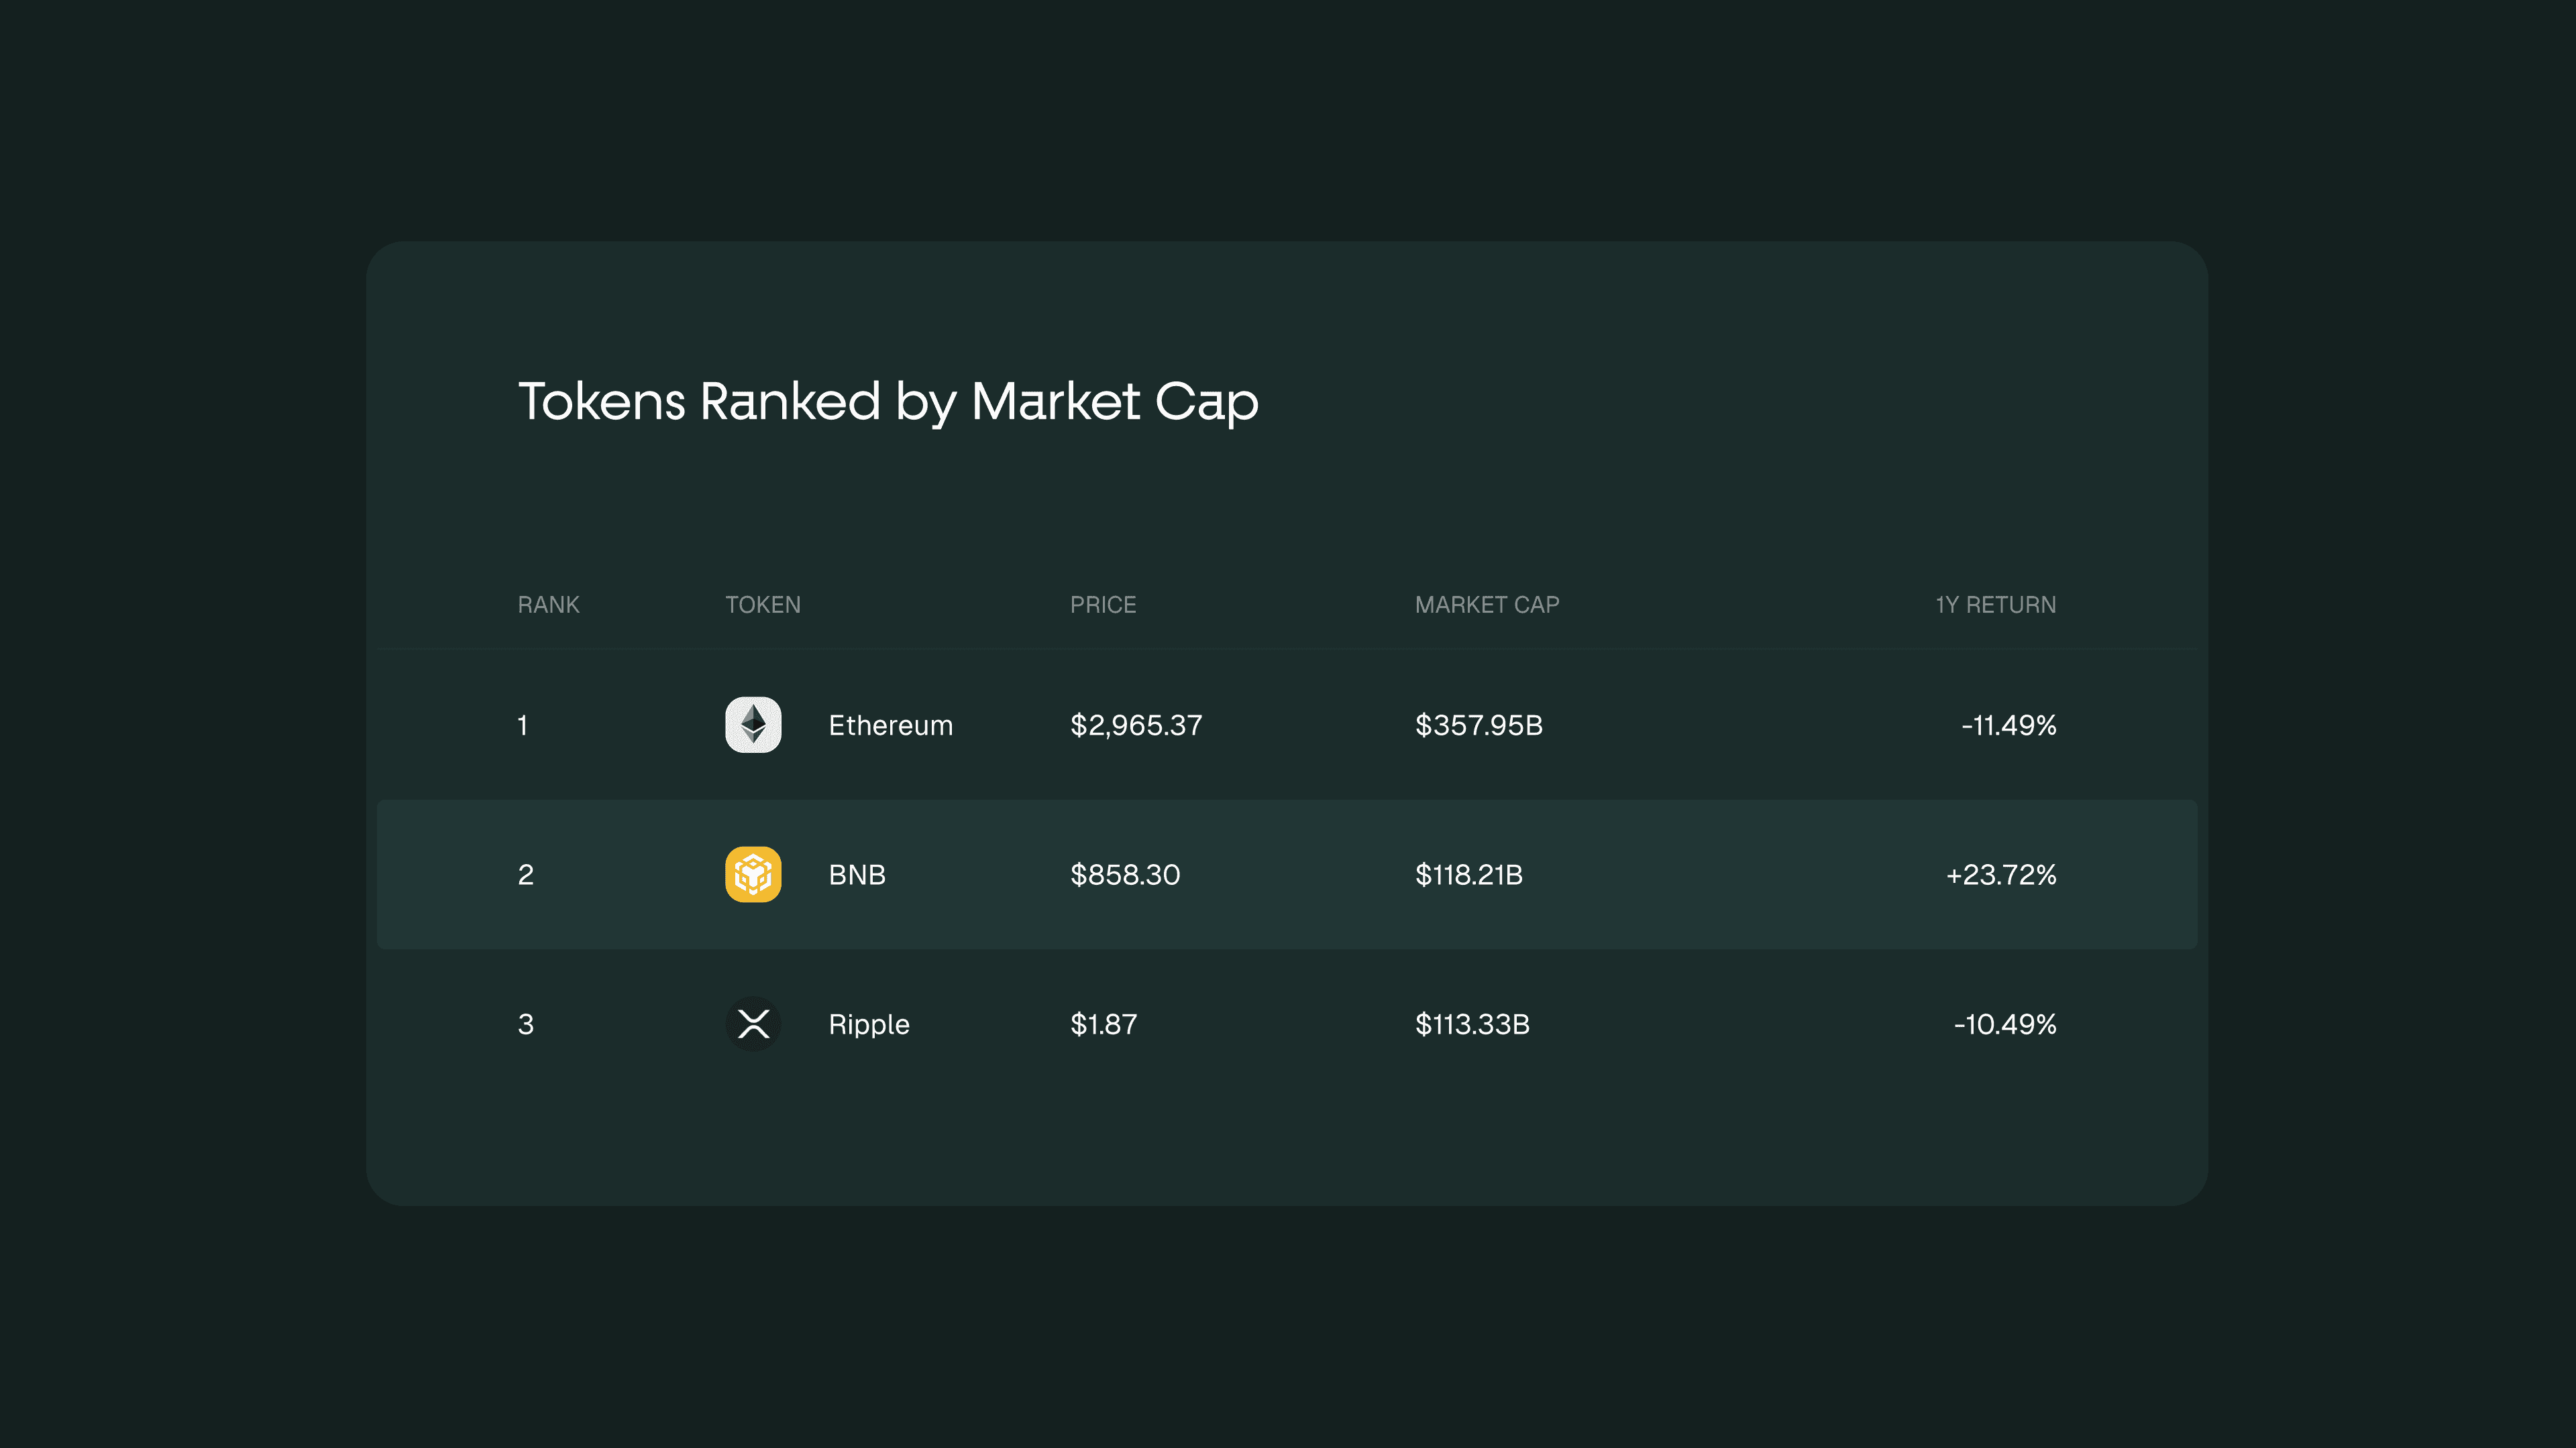Click Ethereum market cap $357.95B
Viewport: 2576px width, 1448px height.
click(1478, 725)
